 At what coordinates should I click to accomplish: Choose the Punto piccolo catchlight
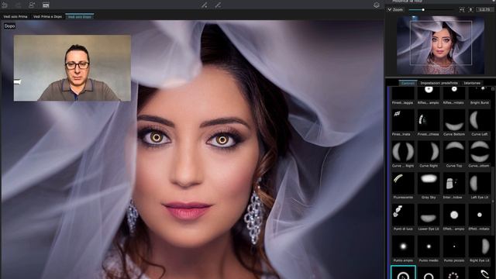coord(454,249)
